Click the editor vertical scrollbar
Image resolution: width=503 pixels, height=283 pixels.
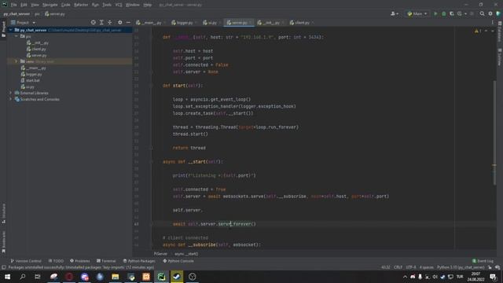click(494, 133)
